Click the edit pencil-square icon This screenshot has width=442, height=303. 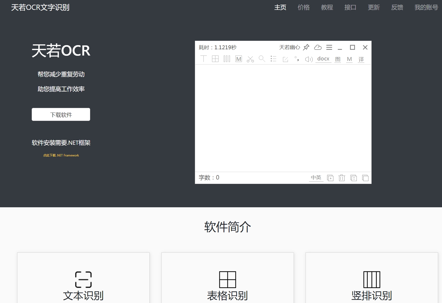pos(285,59)
